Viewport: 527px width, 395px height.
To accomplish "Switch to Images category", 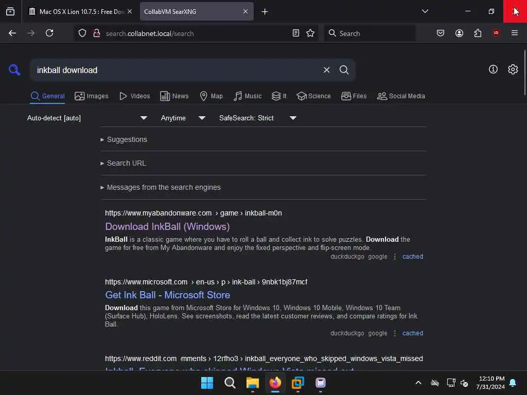I will [x=92, y=96].
